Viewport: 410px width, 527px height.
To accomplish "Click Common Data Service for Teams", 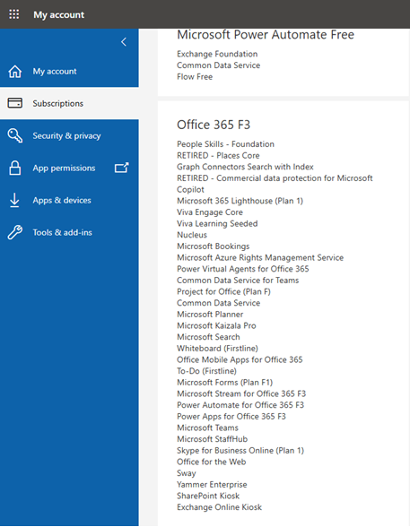I will 238,281.
